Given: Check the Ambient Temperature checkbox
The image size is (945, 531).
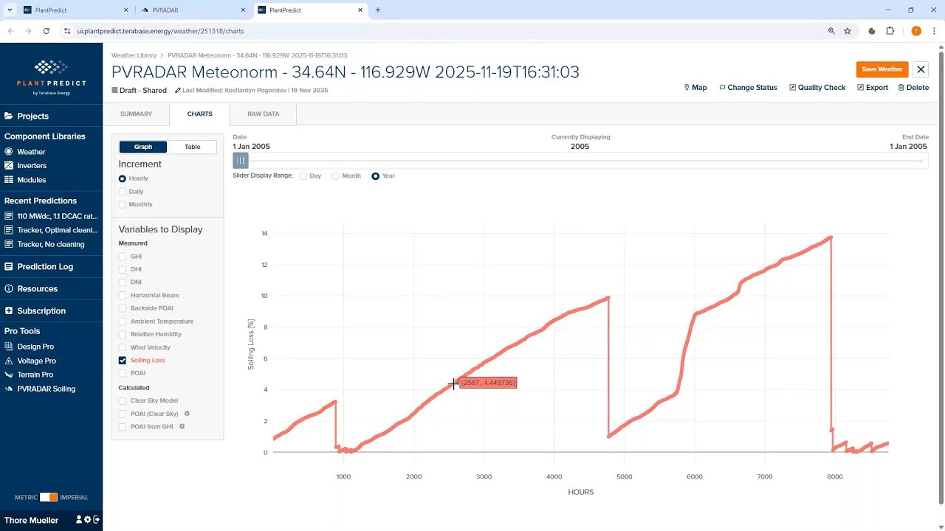Looking at the screenshot, I should pos(123,322).
